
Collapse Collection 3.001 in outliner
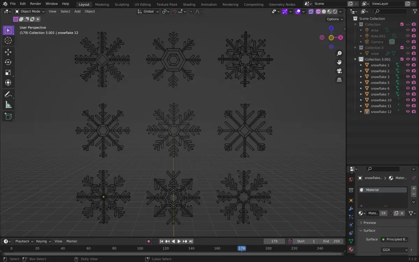pyautogui.click(x=356, y=59)
